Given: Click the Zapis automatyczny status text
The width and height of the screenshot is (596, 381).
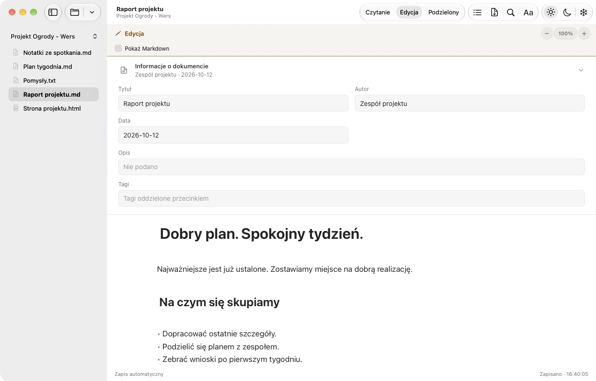Looking at the screenshot, I should pos(139,374).
